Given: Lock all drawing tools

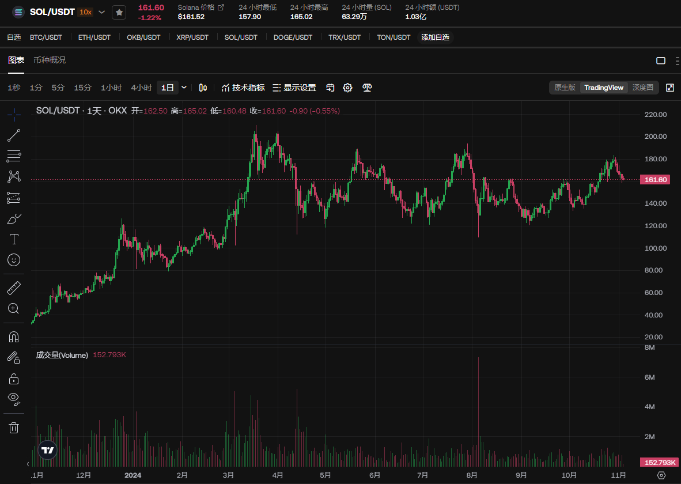Looking at the screenshot, I should [x=14, y=379].
